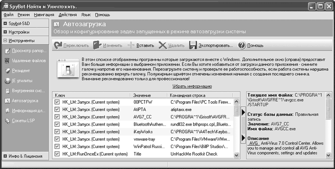Click the Экспортировать floppy disk icon

(193, 45)
